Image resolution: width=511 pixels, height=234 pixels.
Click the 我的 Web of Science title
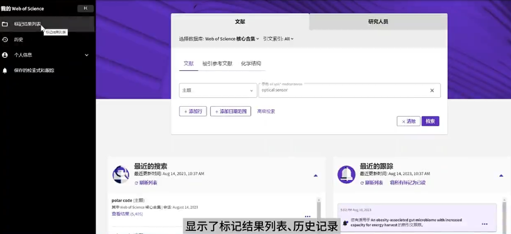[x=22, y=8]
